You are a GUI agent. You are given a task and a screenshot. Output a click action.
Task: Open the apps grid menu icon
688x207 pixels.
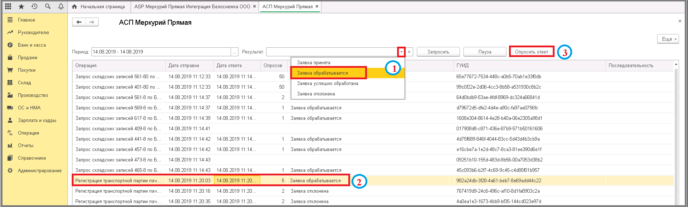8,6
